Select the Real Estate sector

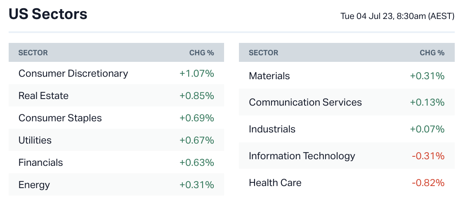pyautogui.click(x=43, y=96)
